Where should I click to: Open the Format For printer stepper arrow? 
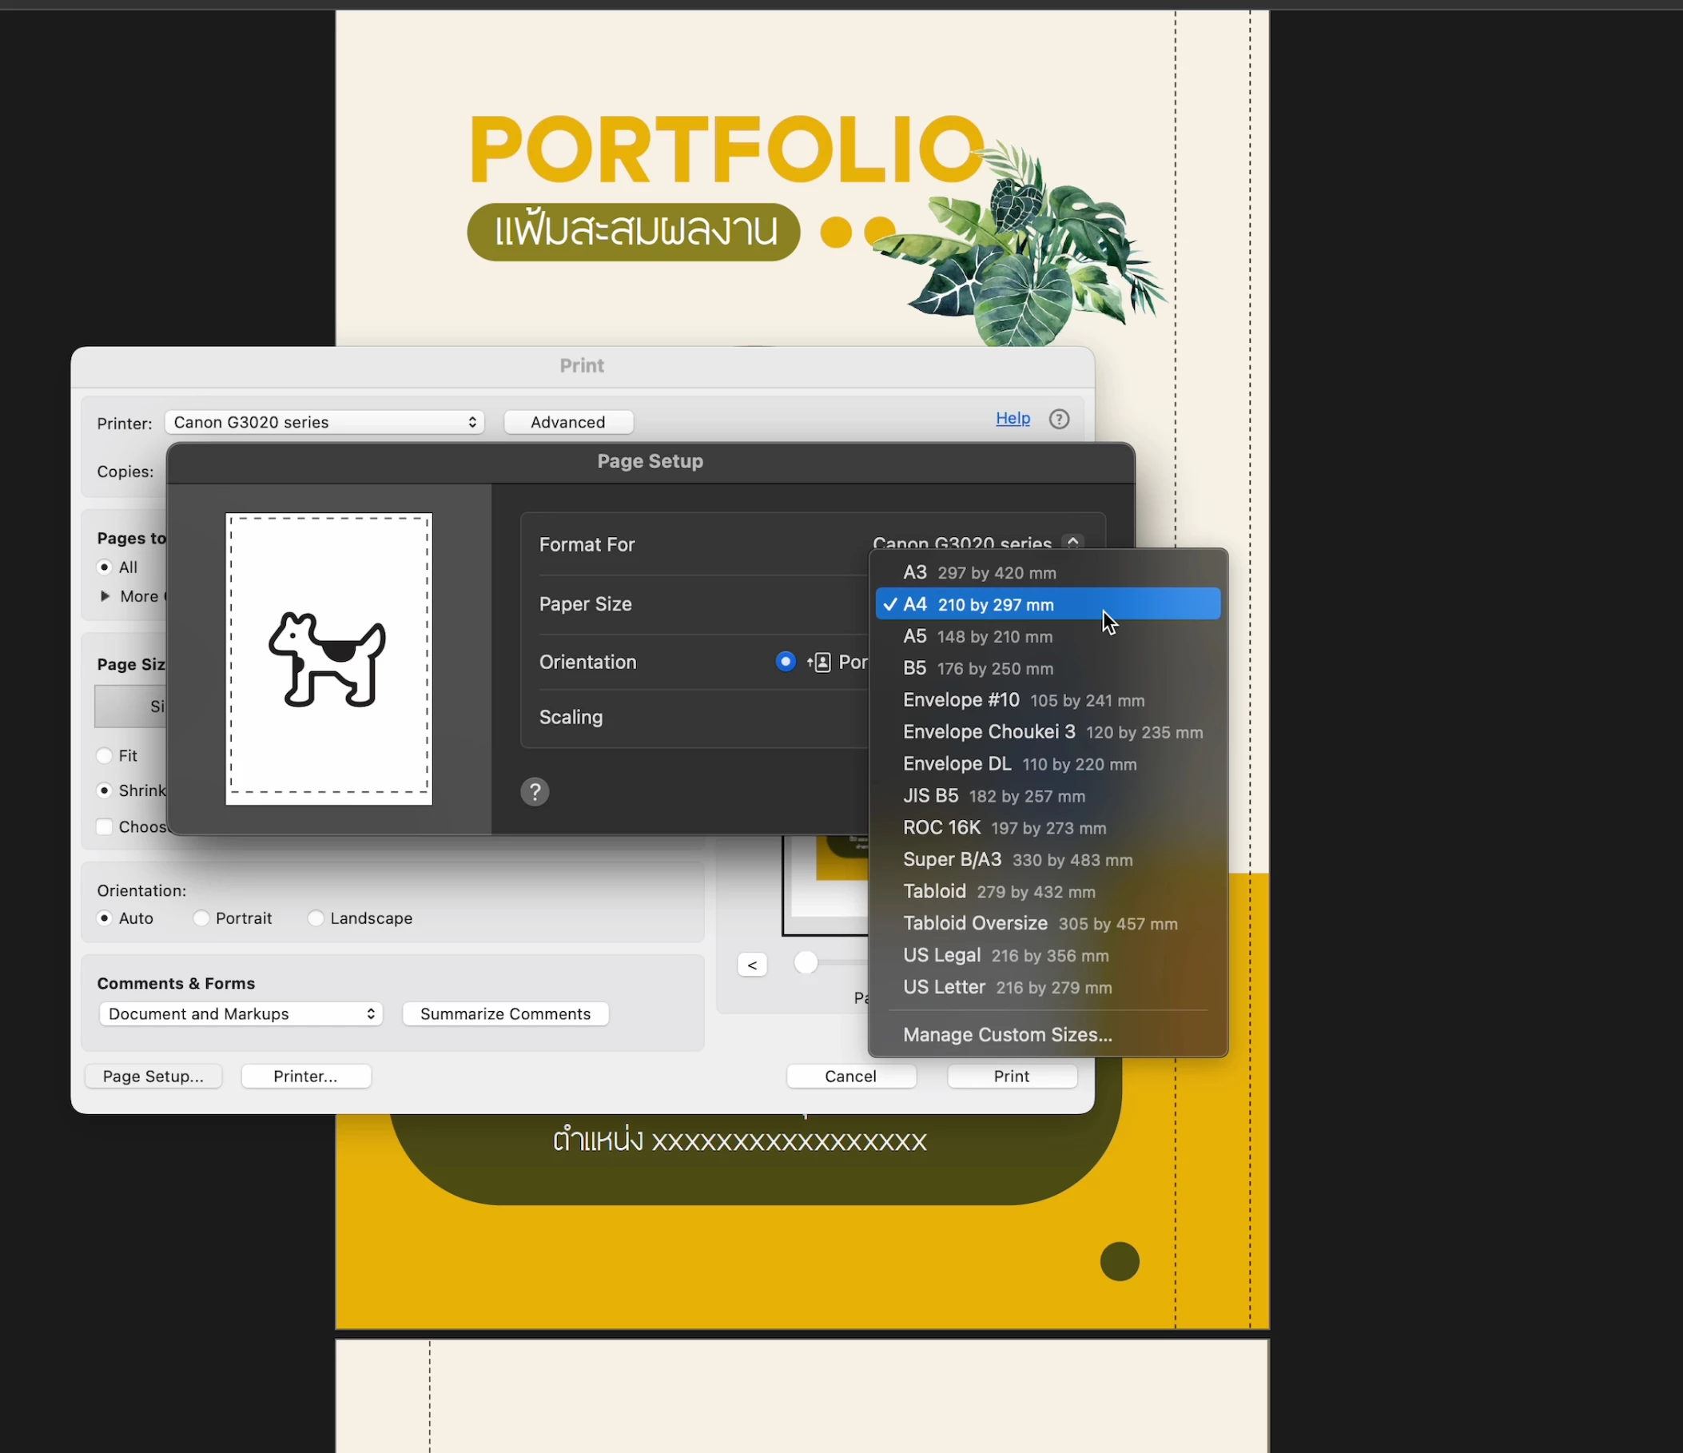[x=1073, y=542]
